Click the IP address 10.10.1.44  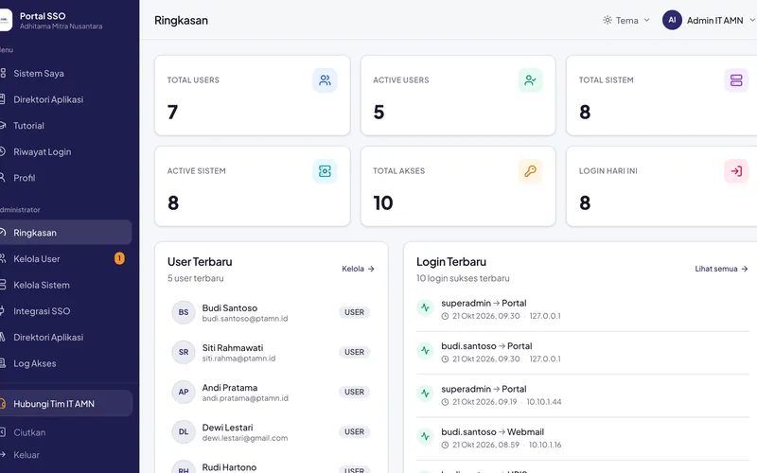pos(544,402)
